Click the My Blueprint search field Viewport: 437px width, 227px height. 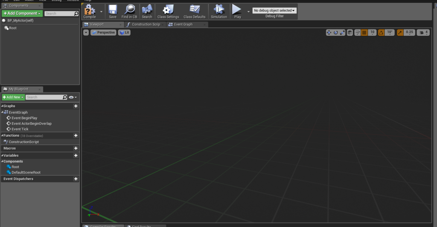tap(46, 98)
